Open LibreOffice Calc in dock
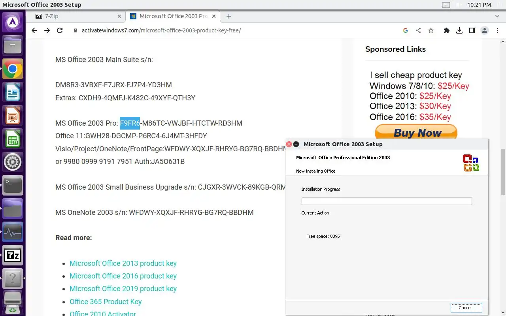 point(13,139)
